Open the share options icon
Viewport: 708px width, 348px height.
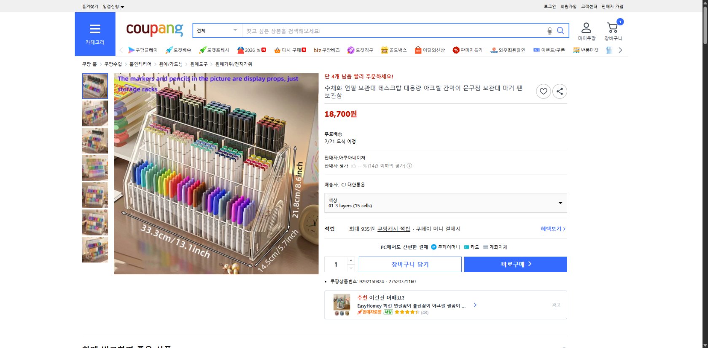560,91
